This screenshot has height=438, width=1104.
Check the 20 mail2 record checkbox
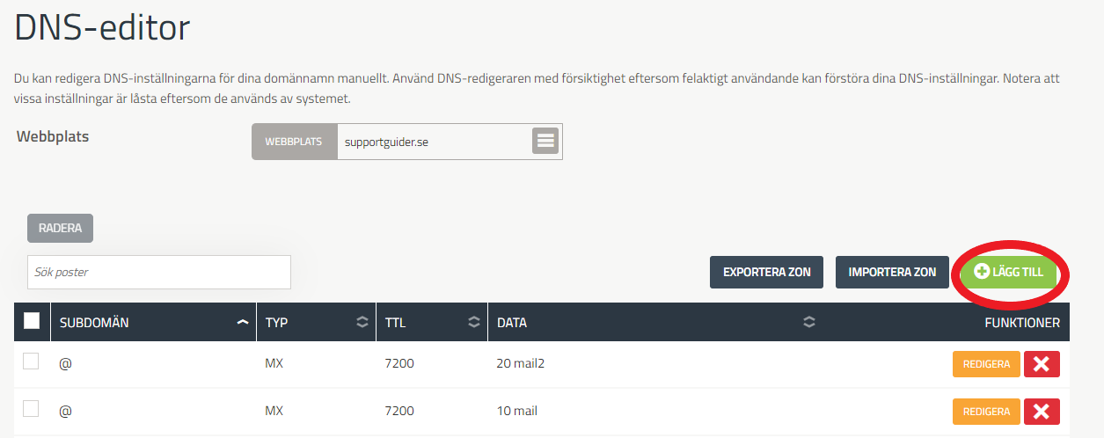tap(31, 361)
